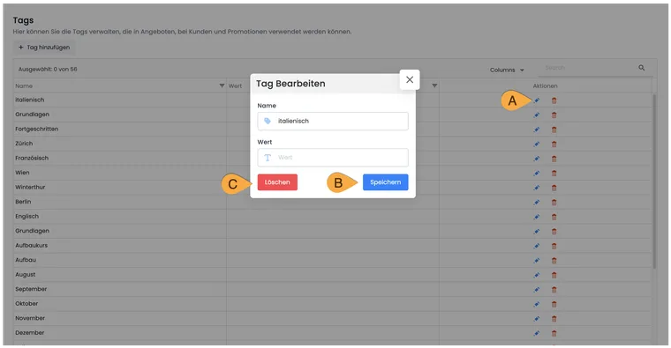Expand the Columns dropdown
This screenshot has height=348, width=671.
click(507, 70)
